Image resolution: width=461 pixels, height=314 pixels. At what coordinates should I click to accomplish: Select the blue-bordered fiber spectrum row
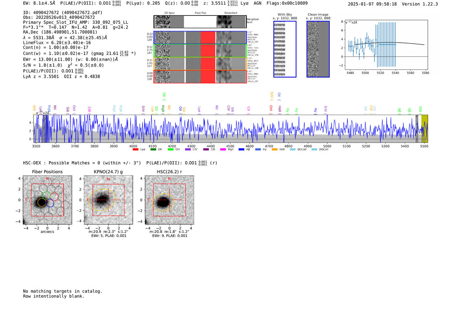(200, 38)
